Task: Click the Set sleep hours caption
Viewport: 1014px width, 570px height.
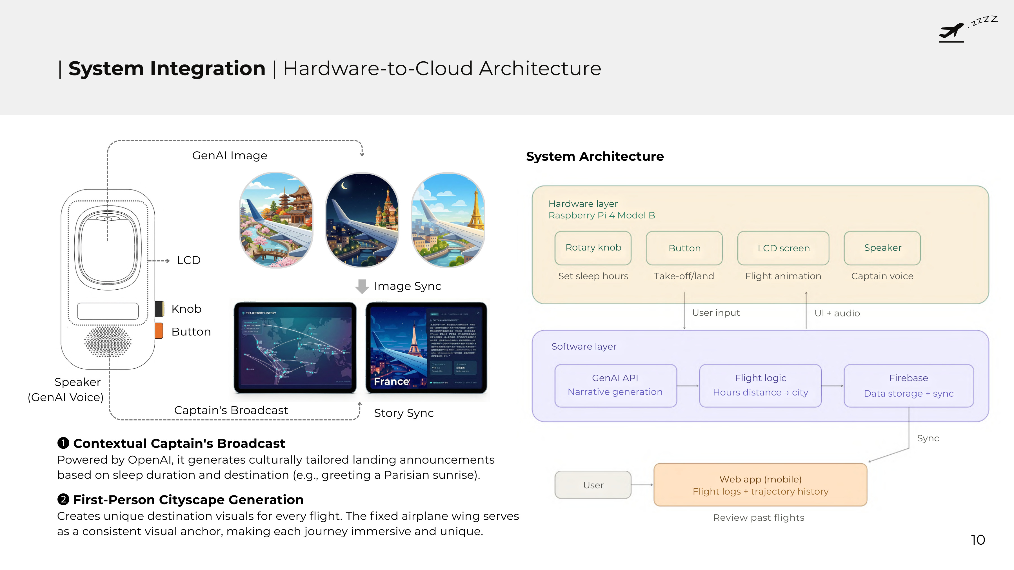Action: click(593, 276)
